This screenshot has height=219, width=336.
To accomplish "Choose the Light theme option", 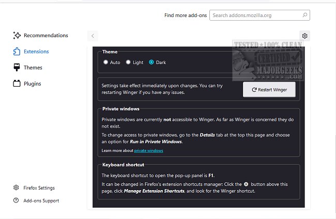I will pyautogui.click(x=129, y=62).
